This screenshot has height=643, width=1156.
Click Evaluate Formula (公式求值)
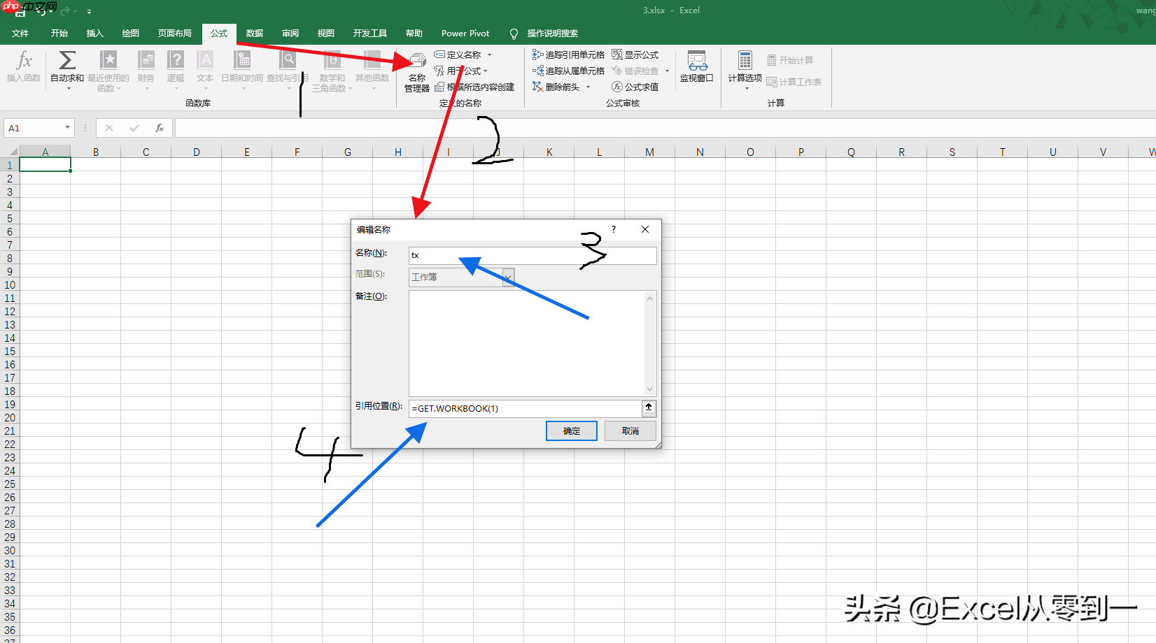tap(635, 87)
